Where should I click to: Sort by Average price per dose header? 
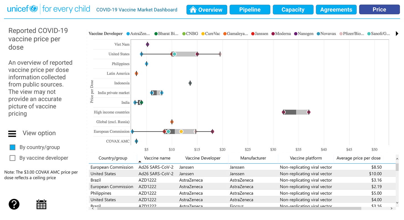click(x=358, y=158)
